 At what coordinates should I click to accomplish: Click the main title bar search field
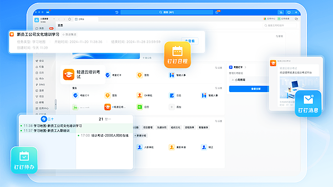tap(166, 12)
